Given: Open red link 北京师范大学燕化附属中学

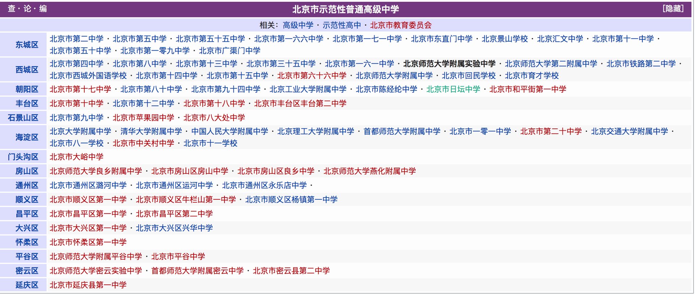Looking at the screenshot, I should coord(370,171).
